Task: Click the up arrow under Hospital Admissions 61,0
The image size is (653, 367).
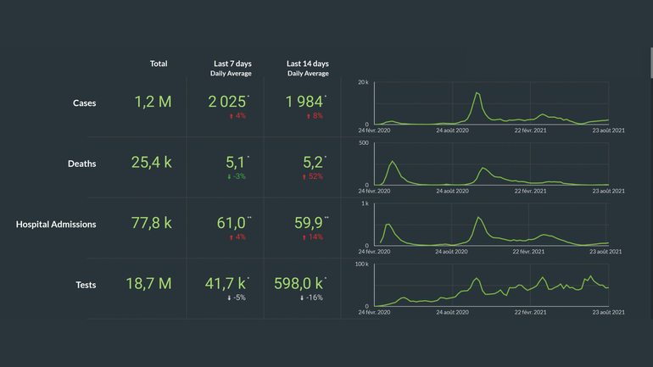Action: pyautogui.click(x=232, y=236)
